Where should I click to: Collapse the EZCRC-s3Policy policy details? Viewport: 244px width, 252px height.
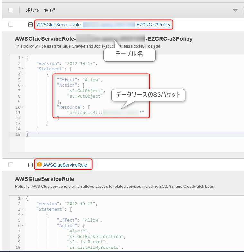tap(30, 25)
